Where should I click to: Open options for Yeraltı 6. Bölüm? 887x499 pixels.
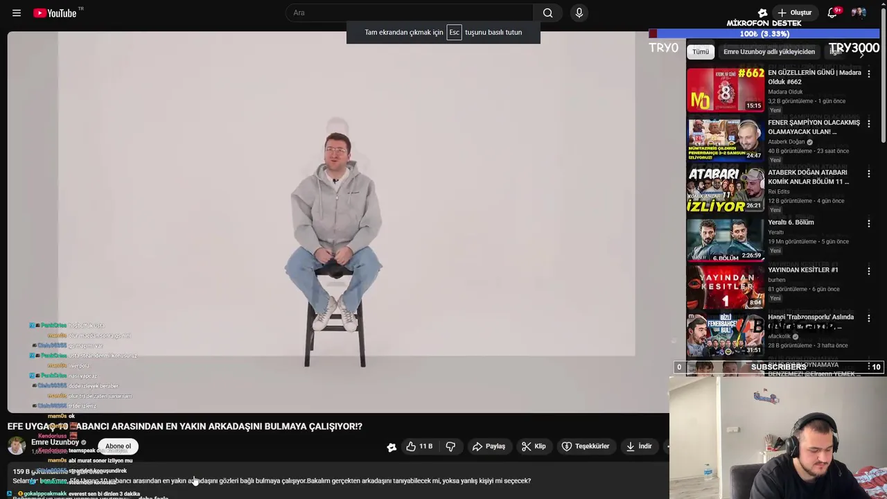pos(868,223)
